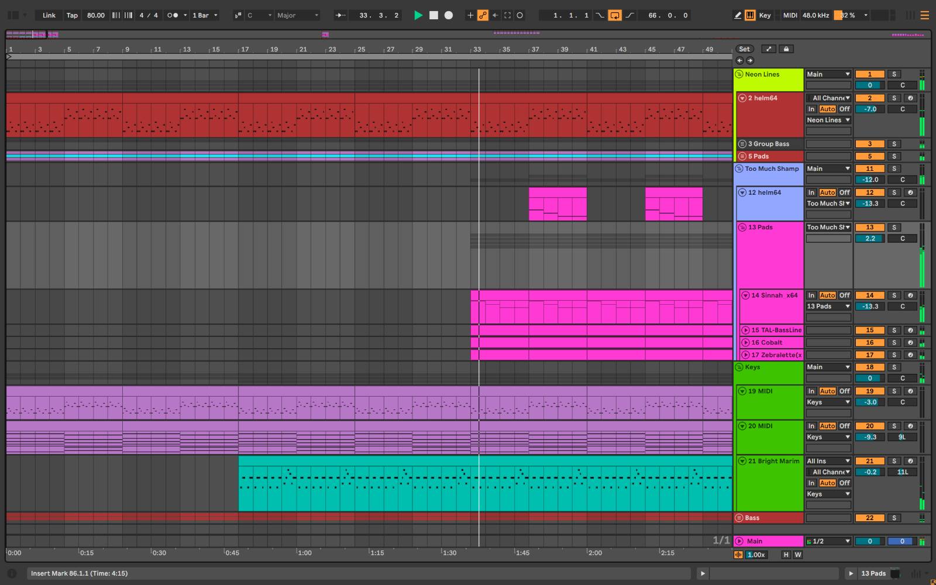Click the -7.0 volume slider on helm64
Image resolution: width=936 pixels, height=585 pixels.
(870, 109)
